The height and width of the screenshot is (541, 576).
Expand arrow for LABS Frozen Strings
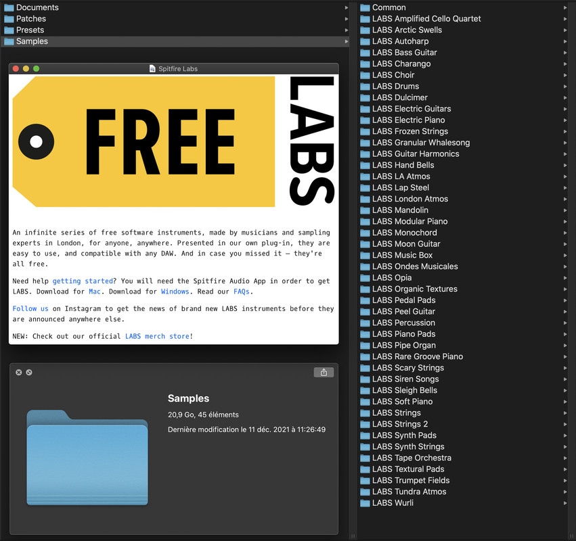point(565,131)
